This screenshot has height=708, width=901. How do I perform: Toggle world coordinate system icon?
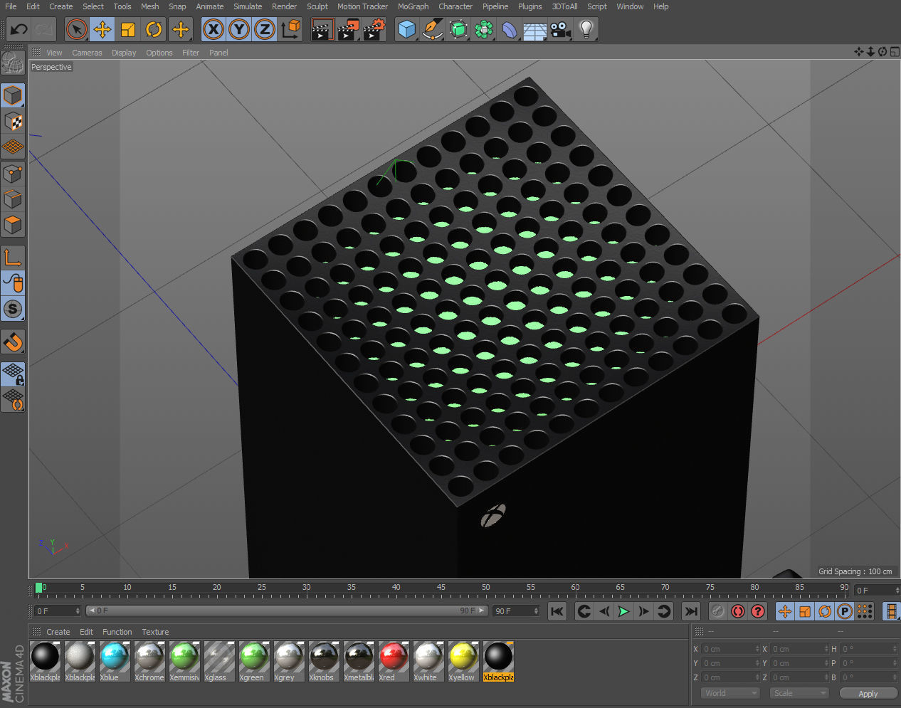pos(290,30)
